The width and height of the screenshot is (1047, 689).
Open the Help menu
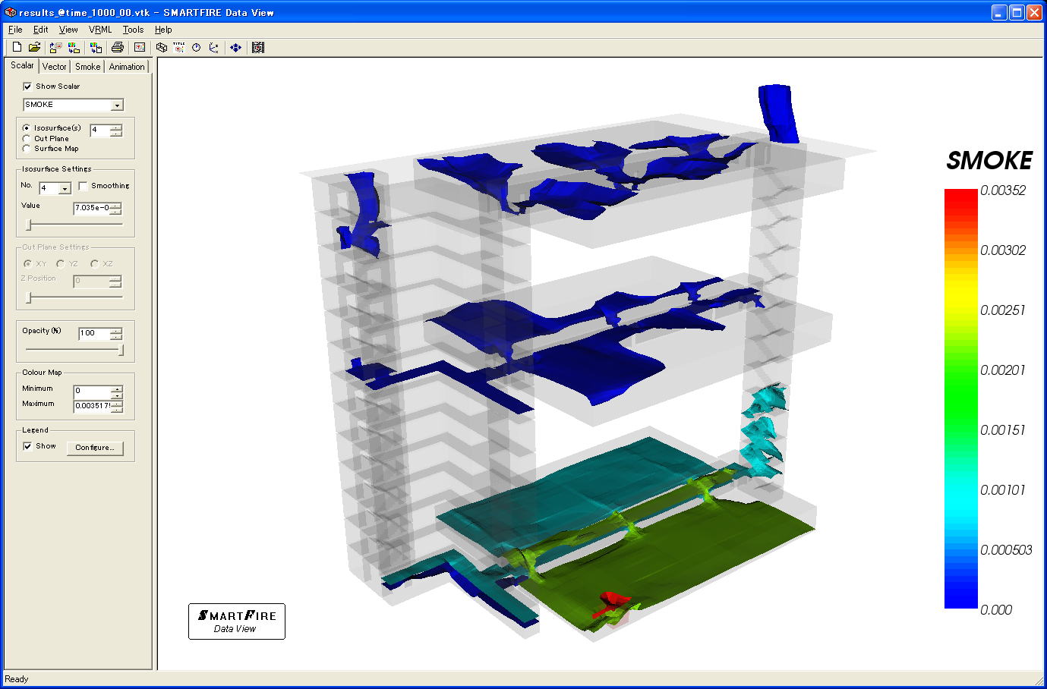[163, 30]
